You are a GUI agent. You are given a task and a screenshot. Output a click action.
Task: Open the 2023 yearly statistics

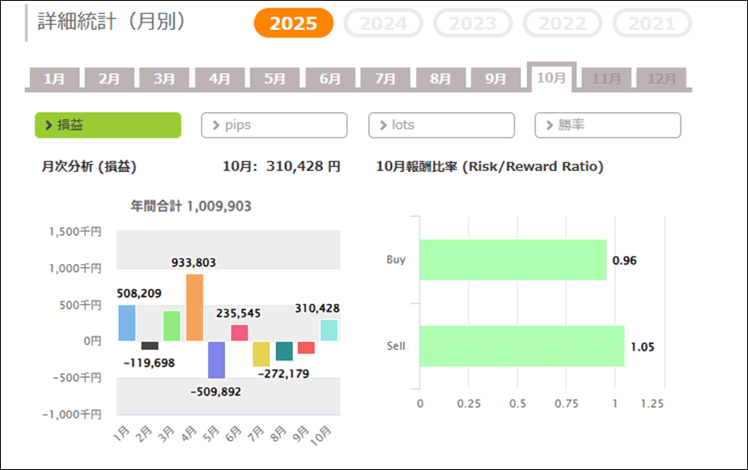pyautogui.click(x=473, y=23)
